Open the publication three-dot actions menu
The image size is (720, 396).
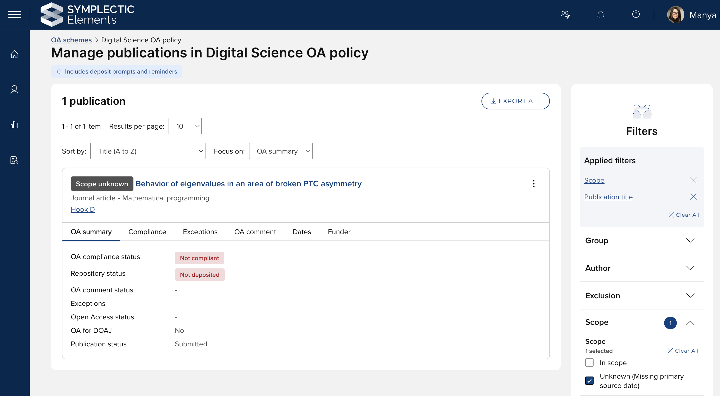[533, 184]
